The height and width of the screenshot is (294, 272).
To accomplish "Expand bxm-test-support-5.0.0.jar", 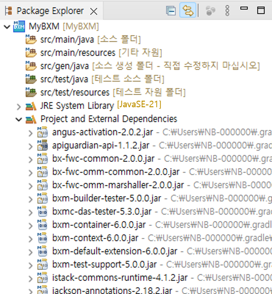I will (31, 265).
